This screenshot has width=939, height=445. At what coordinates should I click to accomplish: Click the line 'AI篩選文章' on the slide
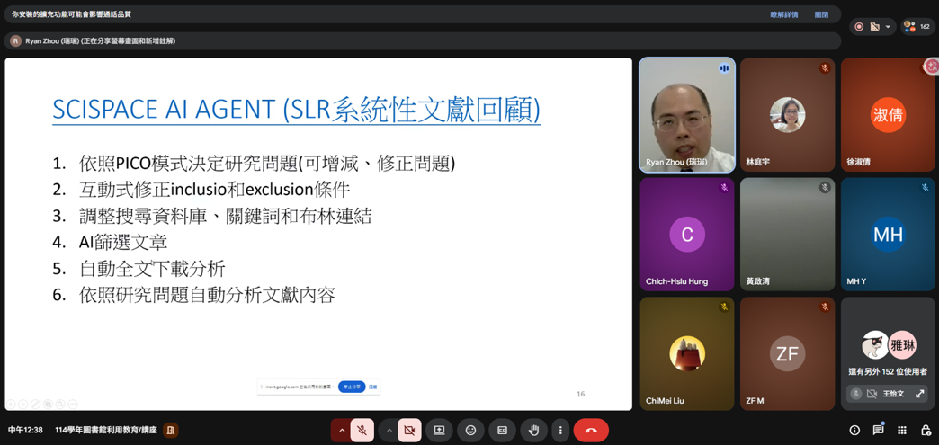[x=122, y=242]
